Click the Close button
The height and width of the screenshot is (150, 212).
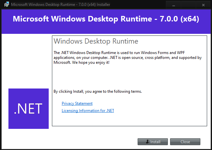pyautogui.click(x=185, y=142)
